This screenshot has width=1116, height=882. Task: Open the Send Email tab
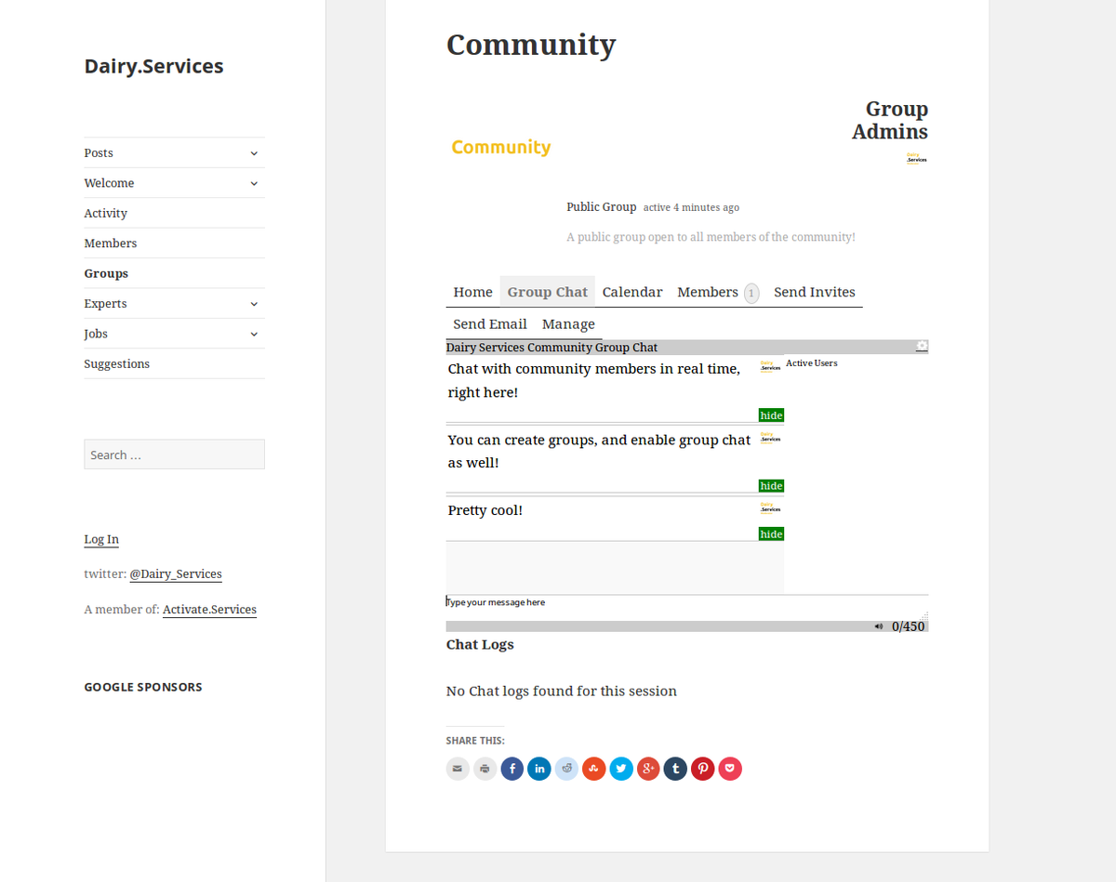point(490,324)
